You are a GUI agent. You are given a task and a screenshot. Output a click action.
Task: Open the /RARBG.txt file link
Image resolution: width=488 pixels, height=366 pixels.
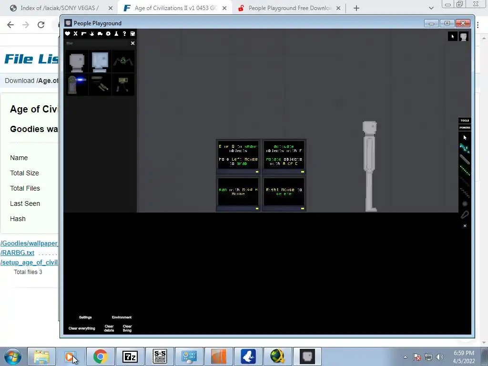[x=18, y=253]
